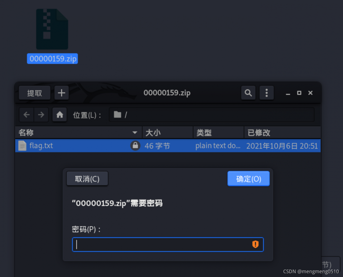This screenshot has height=277, width=343.
Task: Click the back navigation arrow
Action: 26,114
